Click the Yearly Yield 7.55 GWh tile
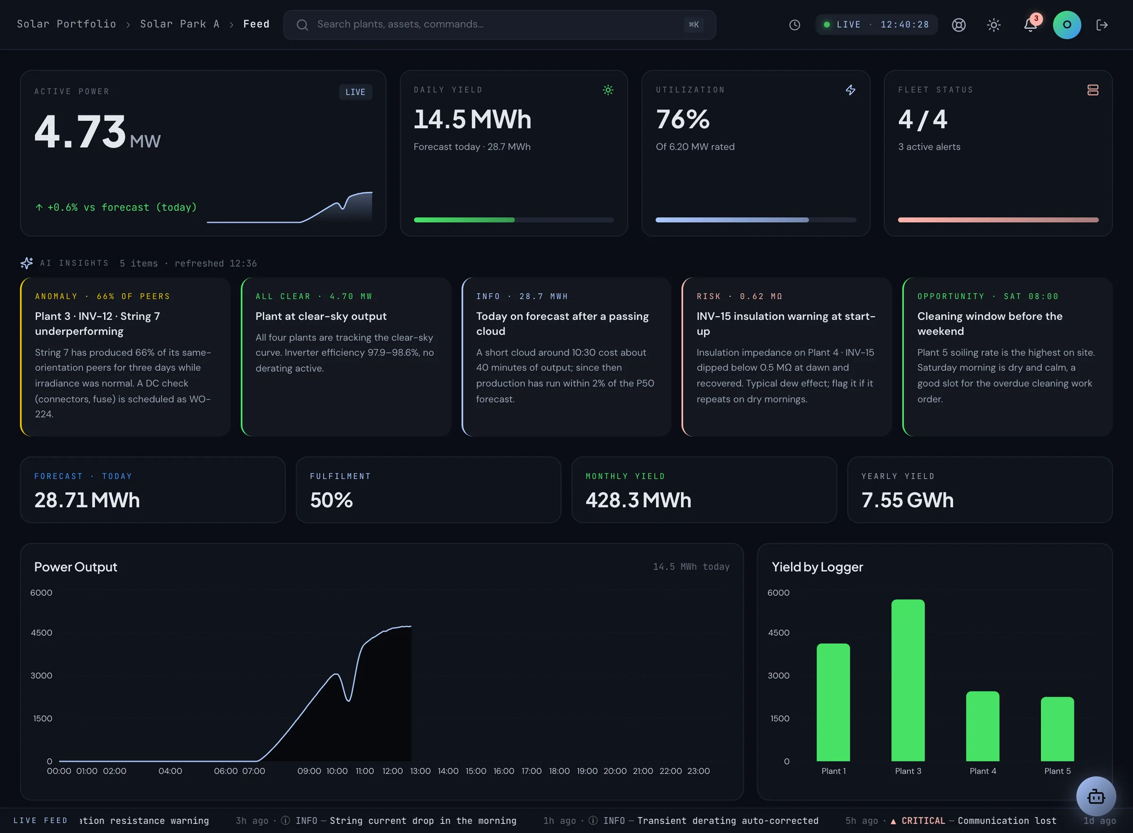 point(980,489)
